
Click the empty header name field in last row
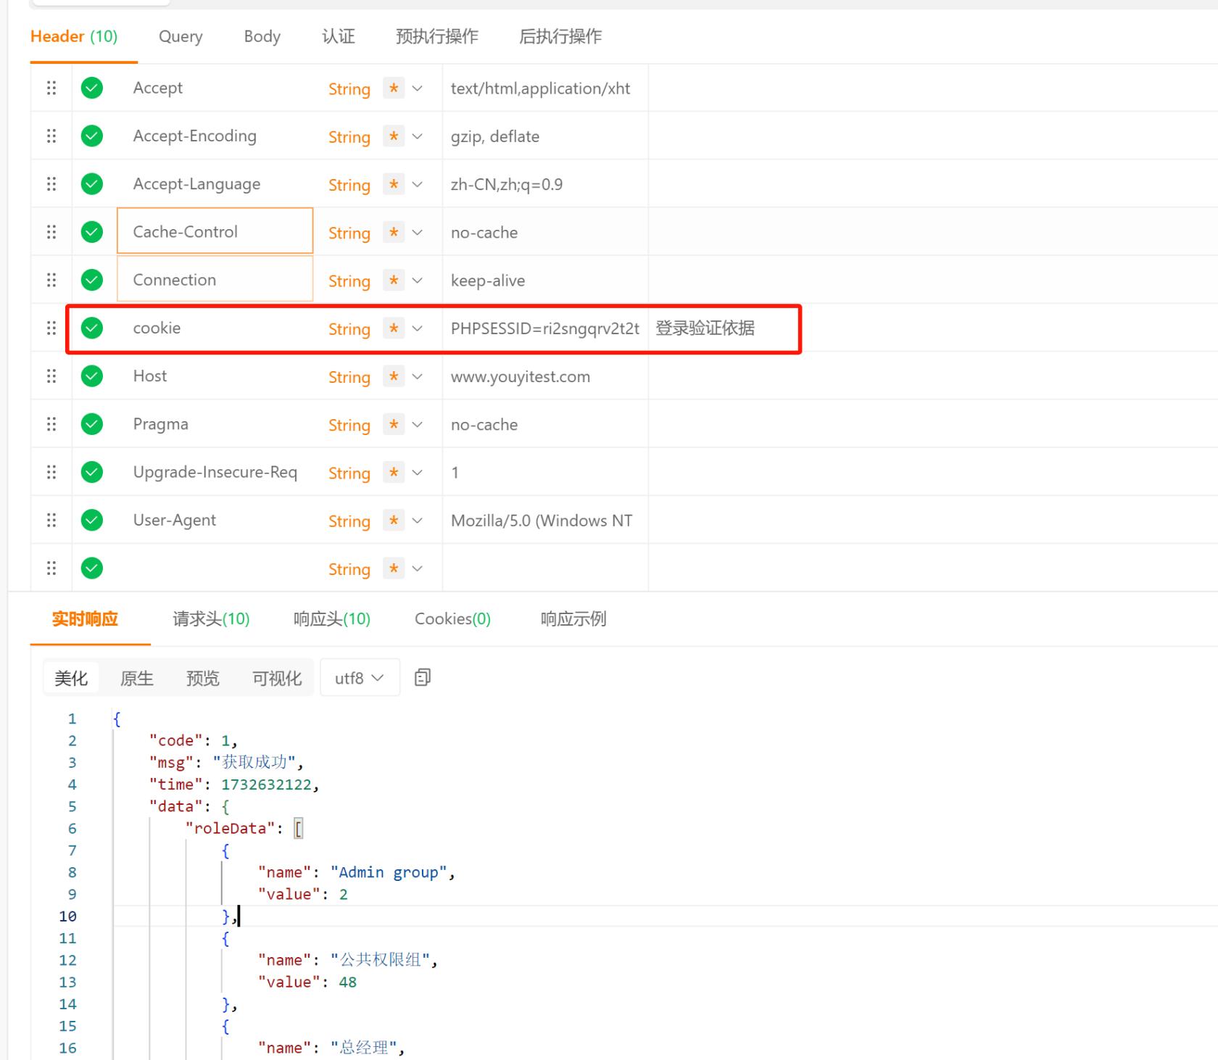click(215, 568)
